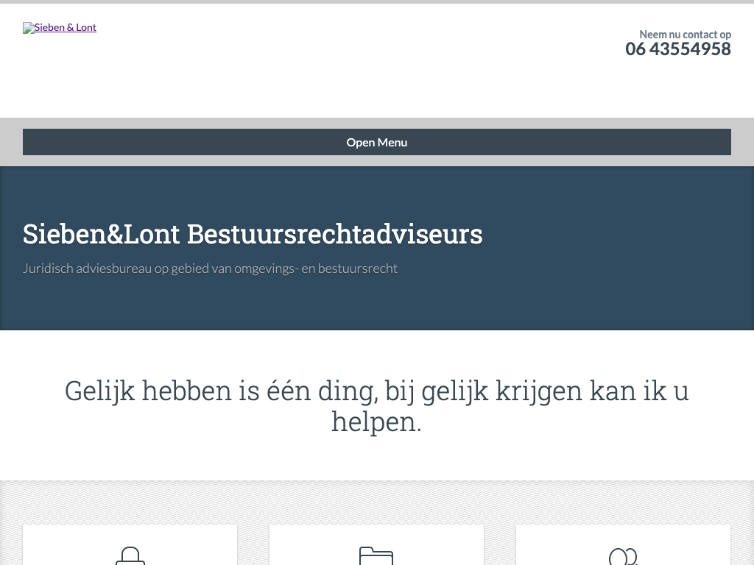The image size is (754, 565).
Task: Click the phone number 06 43554958
Action: [x=677, y=49]
